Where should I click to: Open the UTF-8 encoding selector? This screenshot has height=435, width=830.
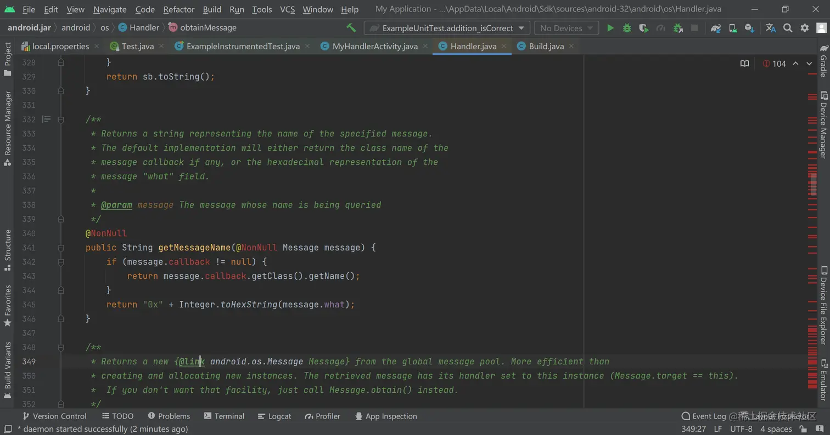point(741,429)
